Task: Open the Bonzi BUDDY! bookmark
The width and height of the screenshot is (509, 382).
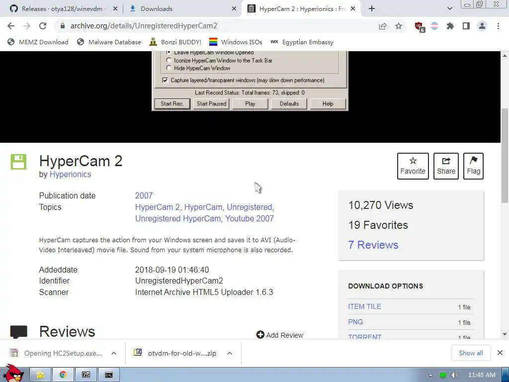Action: pos(175,42)
